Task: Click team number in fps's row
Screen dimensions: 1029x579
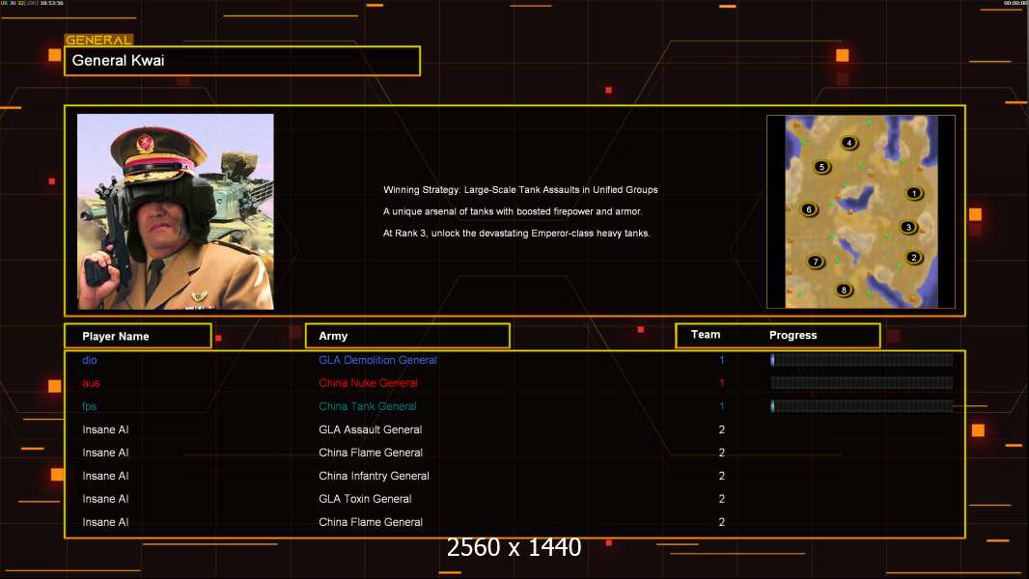Action: (721, 406)
